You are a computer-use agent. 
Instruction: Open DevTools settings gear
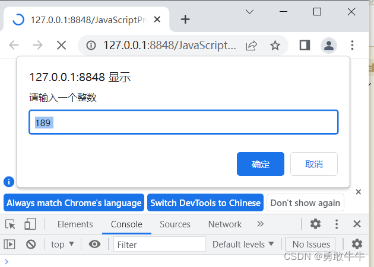pos(315,224)
